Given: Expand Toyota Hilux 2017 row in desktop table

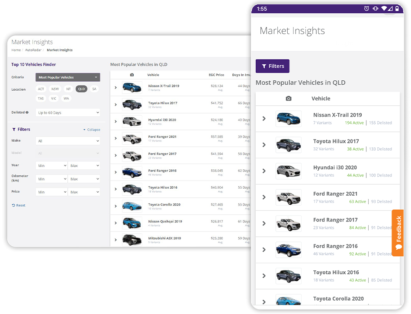Looking at the screenshot, I should [x=116, y=105].
